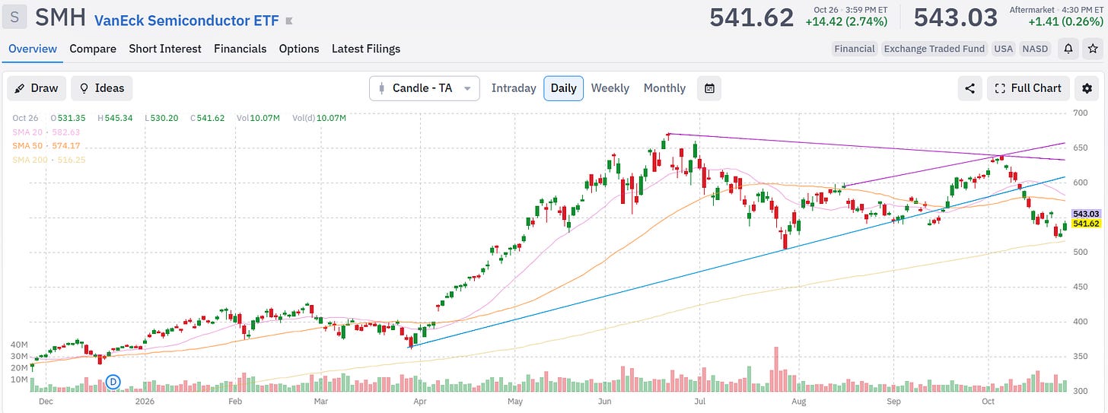
Task: Click the SMA 200 legend label
Action: (49, 160)
